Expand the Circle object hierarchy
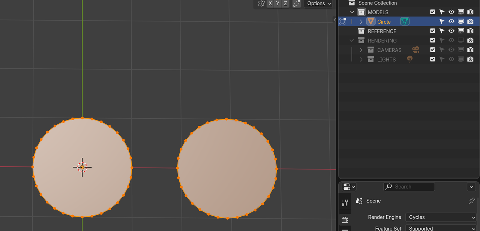 [361, 21]
